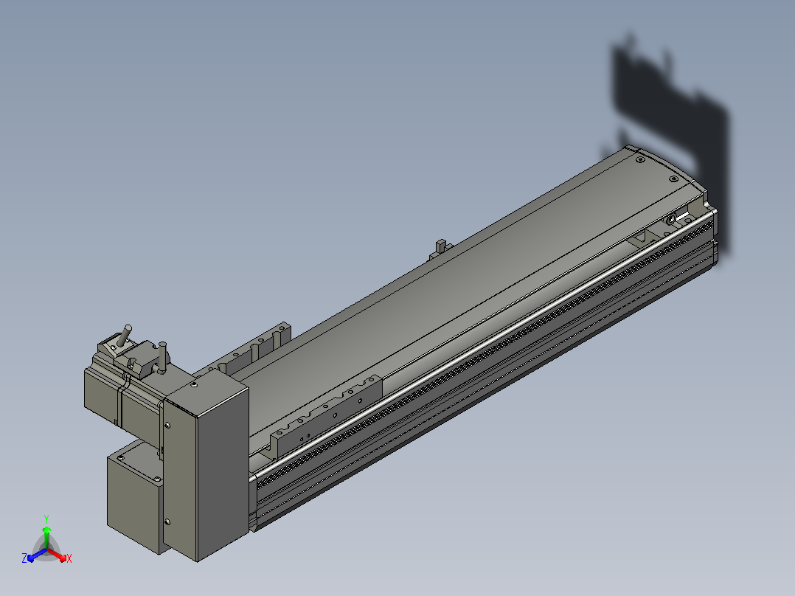Click the green Y axis arrow on triad
795x596 pixels.
(46, 537)
